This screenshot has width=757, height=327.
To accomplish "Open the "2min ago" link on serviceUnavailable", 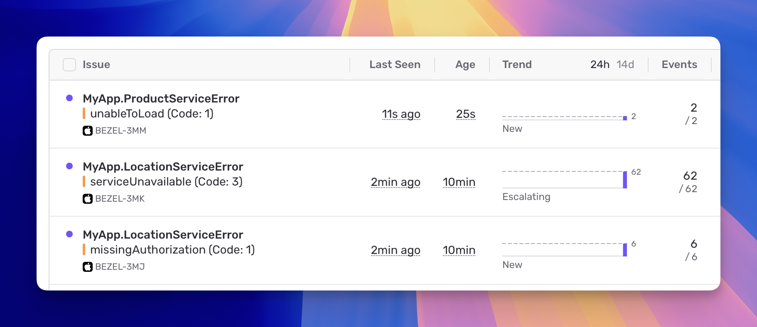I will click(396, 182).
